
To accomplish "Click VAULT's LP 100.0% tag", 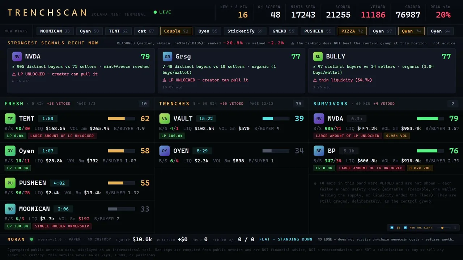I will pos(172,136).
